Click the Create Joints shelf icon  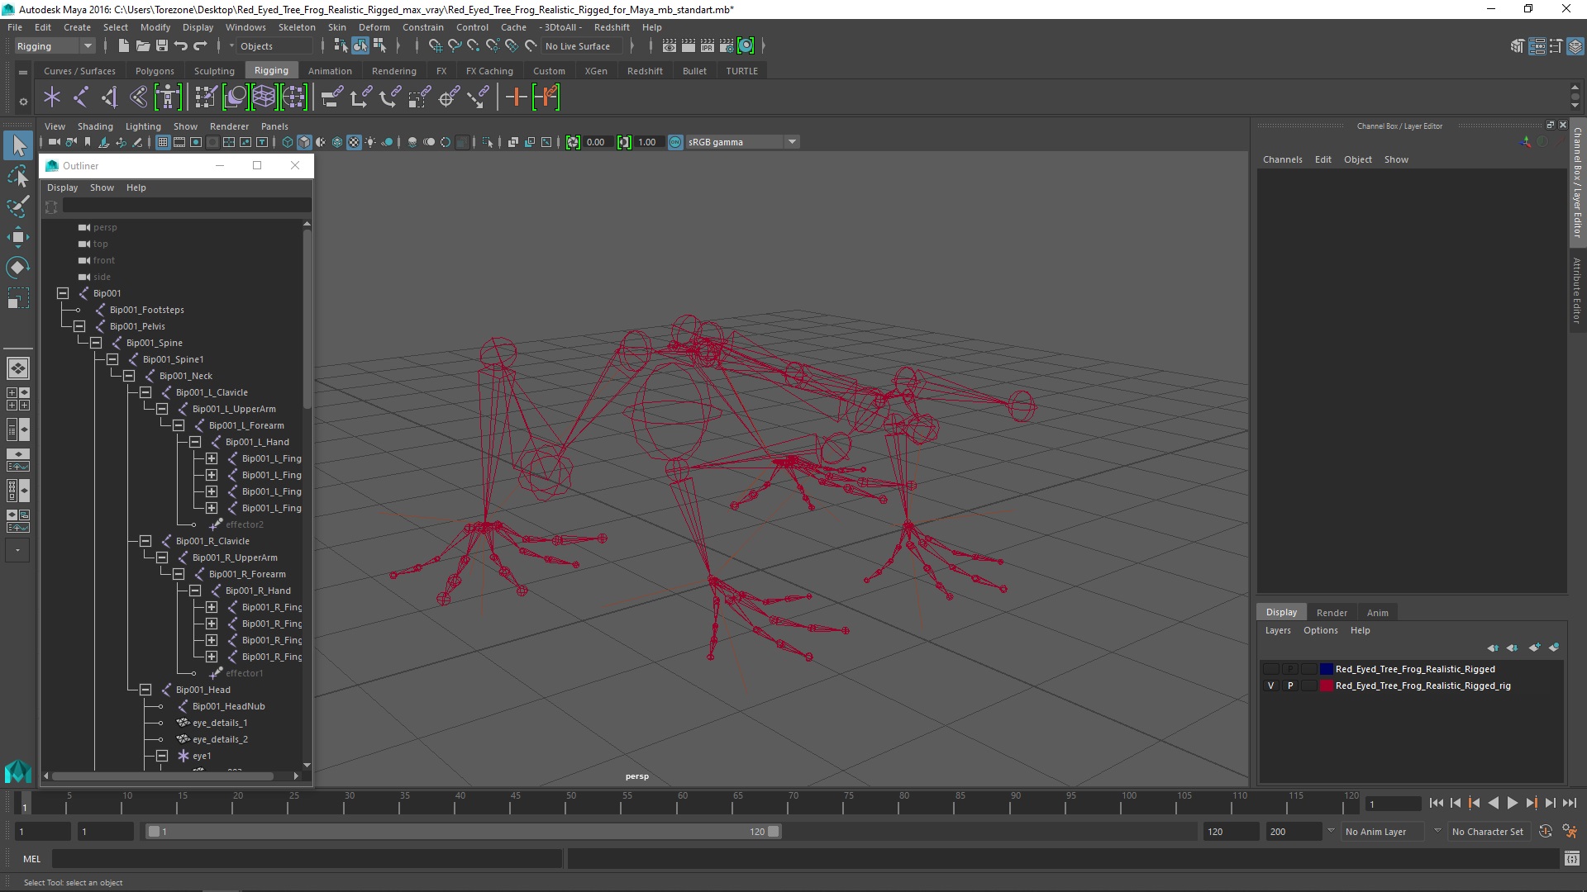click(81, 97)
